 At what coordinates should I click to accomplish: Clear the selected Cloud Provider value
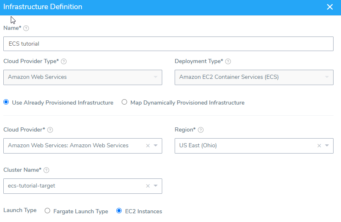point(148,146)
